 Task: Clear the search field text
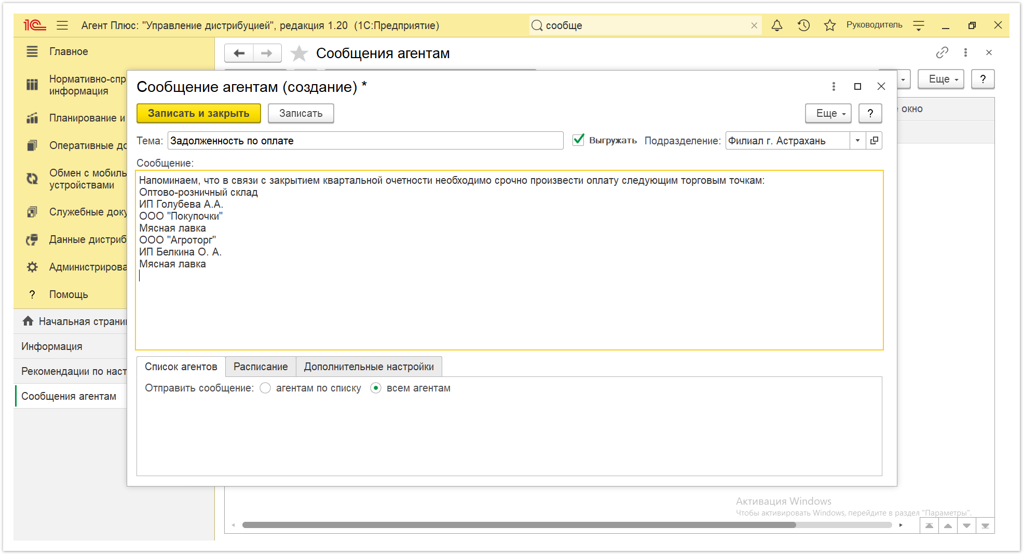(x=754, y=25)
